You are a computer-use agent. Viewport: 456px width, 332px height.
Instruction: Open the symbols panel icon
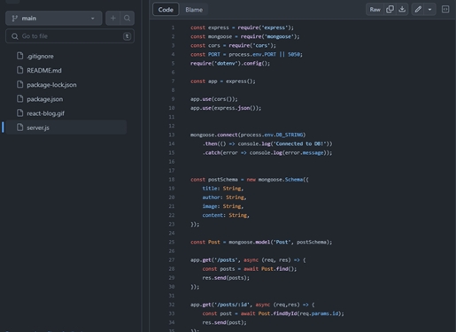[x=445, y=10]
